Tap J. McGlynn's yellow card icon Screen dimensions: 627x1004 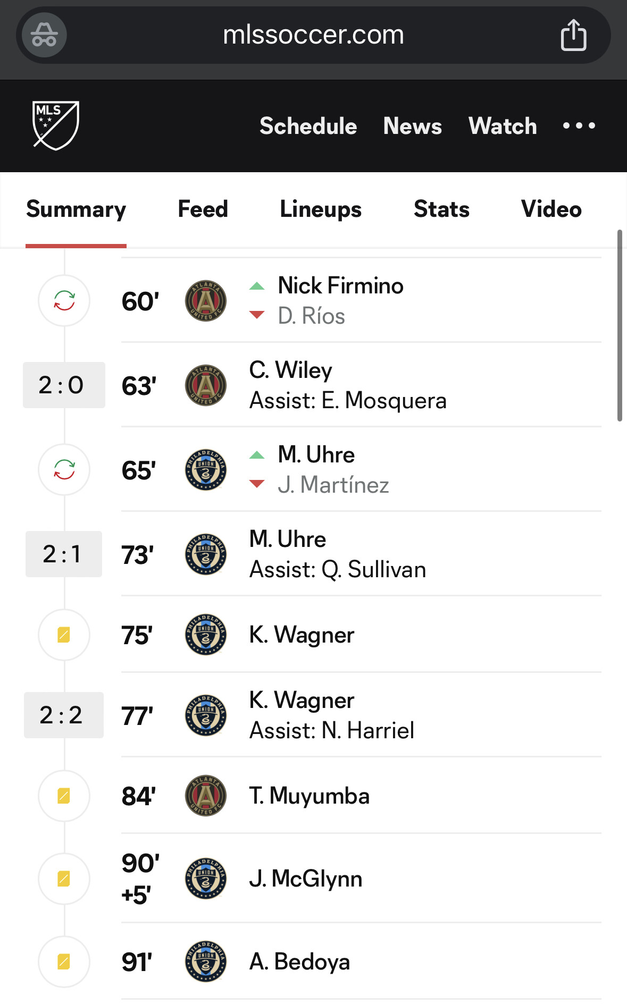pyautogui.click(x=64, y=879)
